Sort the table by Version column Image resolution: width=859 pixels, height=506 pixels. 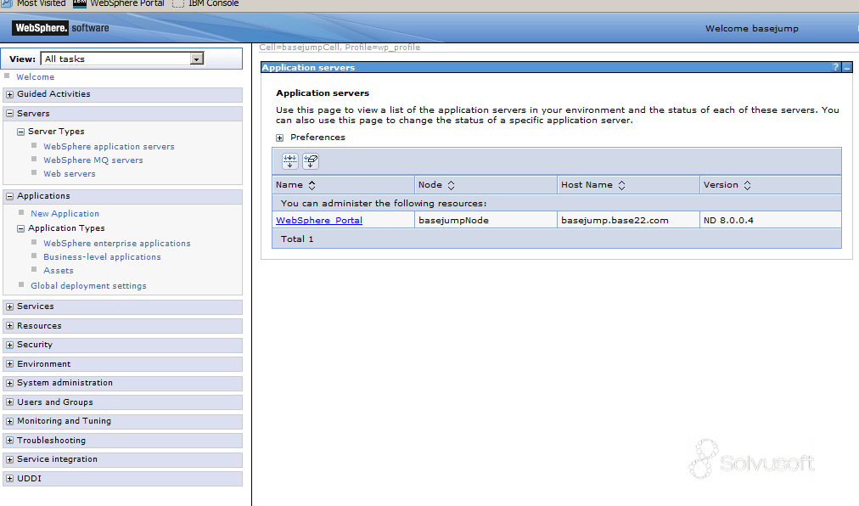pos(747,185)
